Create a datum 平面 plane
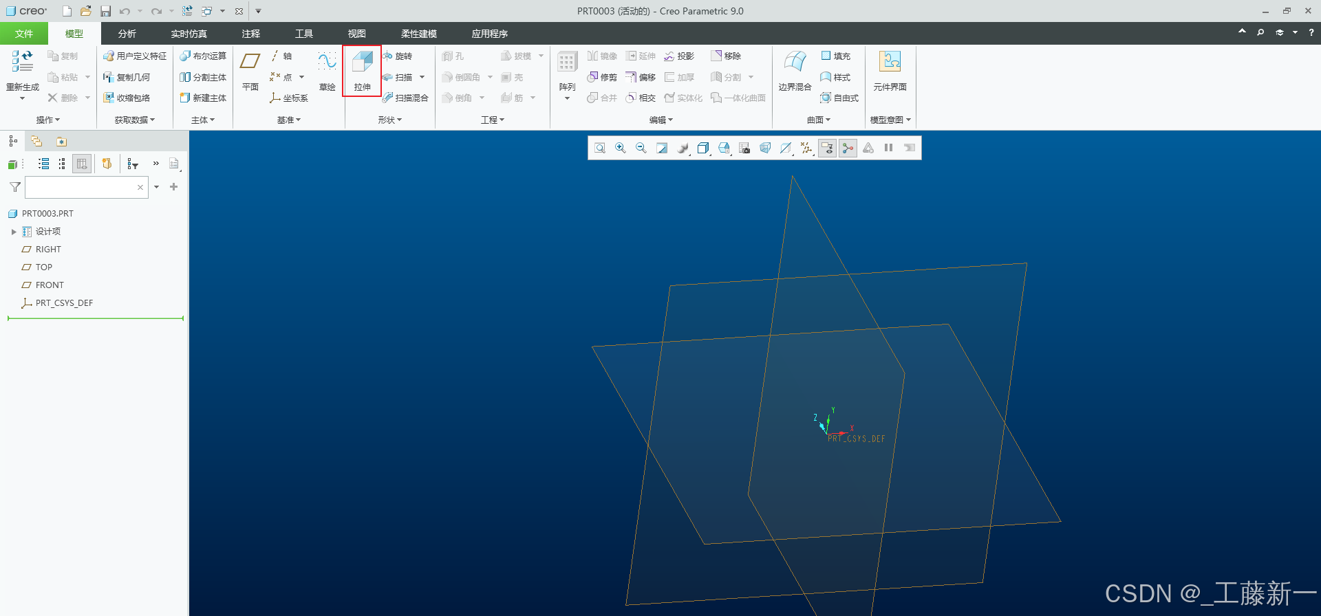This screenshot has width=1321, height=616. tap(250, 71)
